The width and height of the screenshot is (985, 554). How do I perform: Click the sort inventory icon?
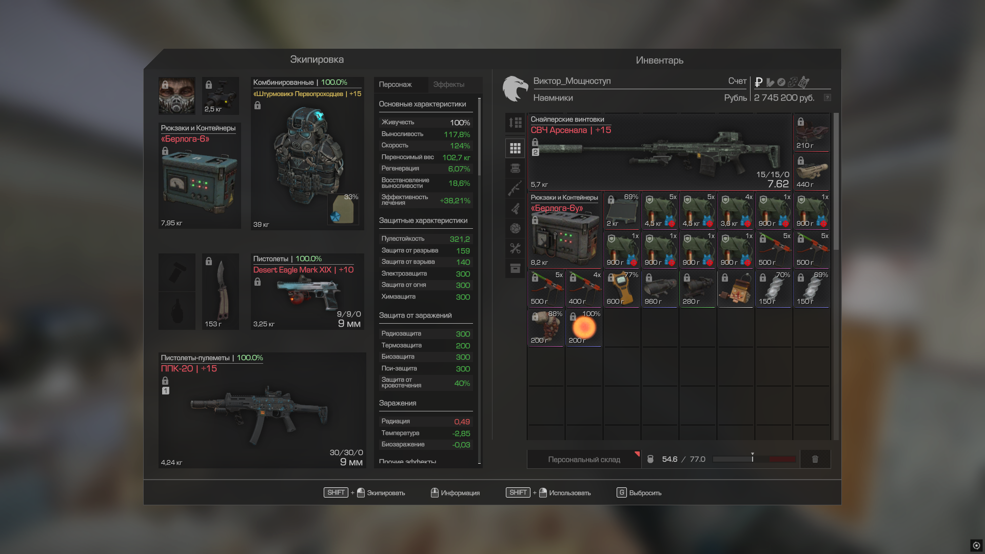pos(515,123)
